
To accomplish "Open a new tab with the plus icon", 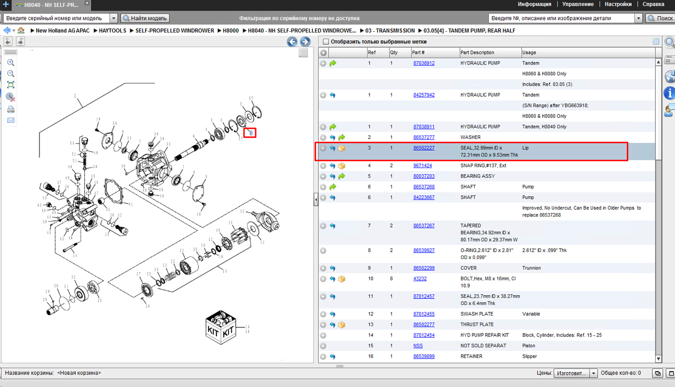I will click(6, 5).
